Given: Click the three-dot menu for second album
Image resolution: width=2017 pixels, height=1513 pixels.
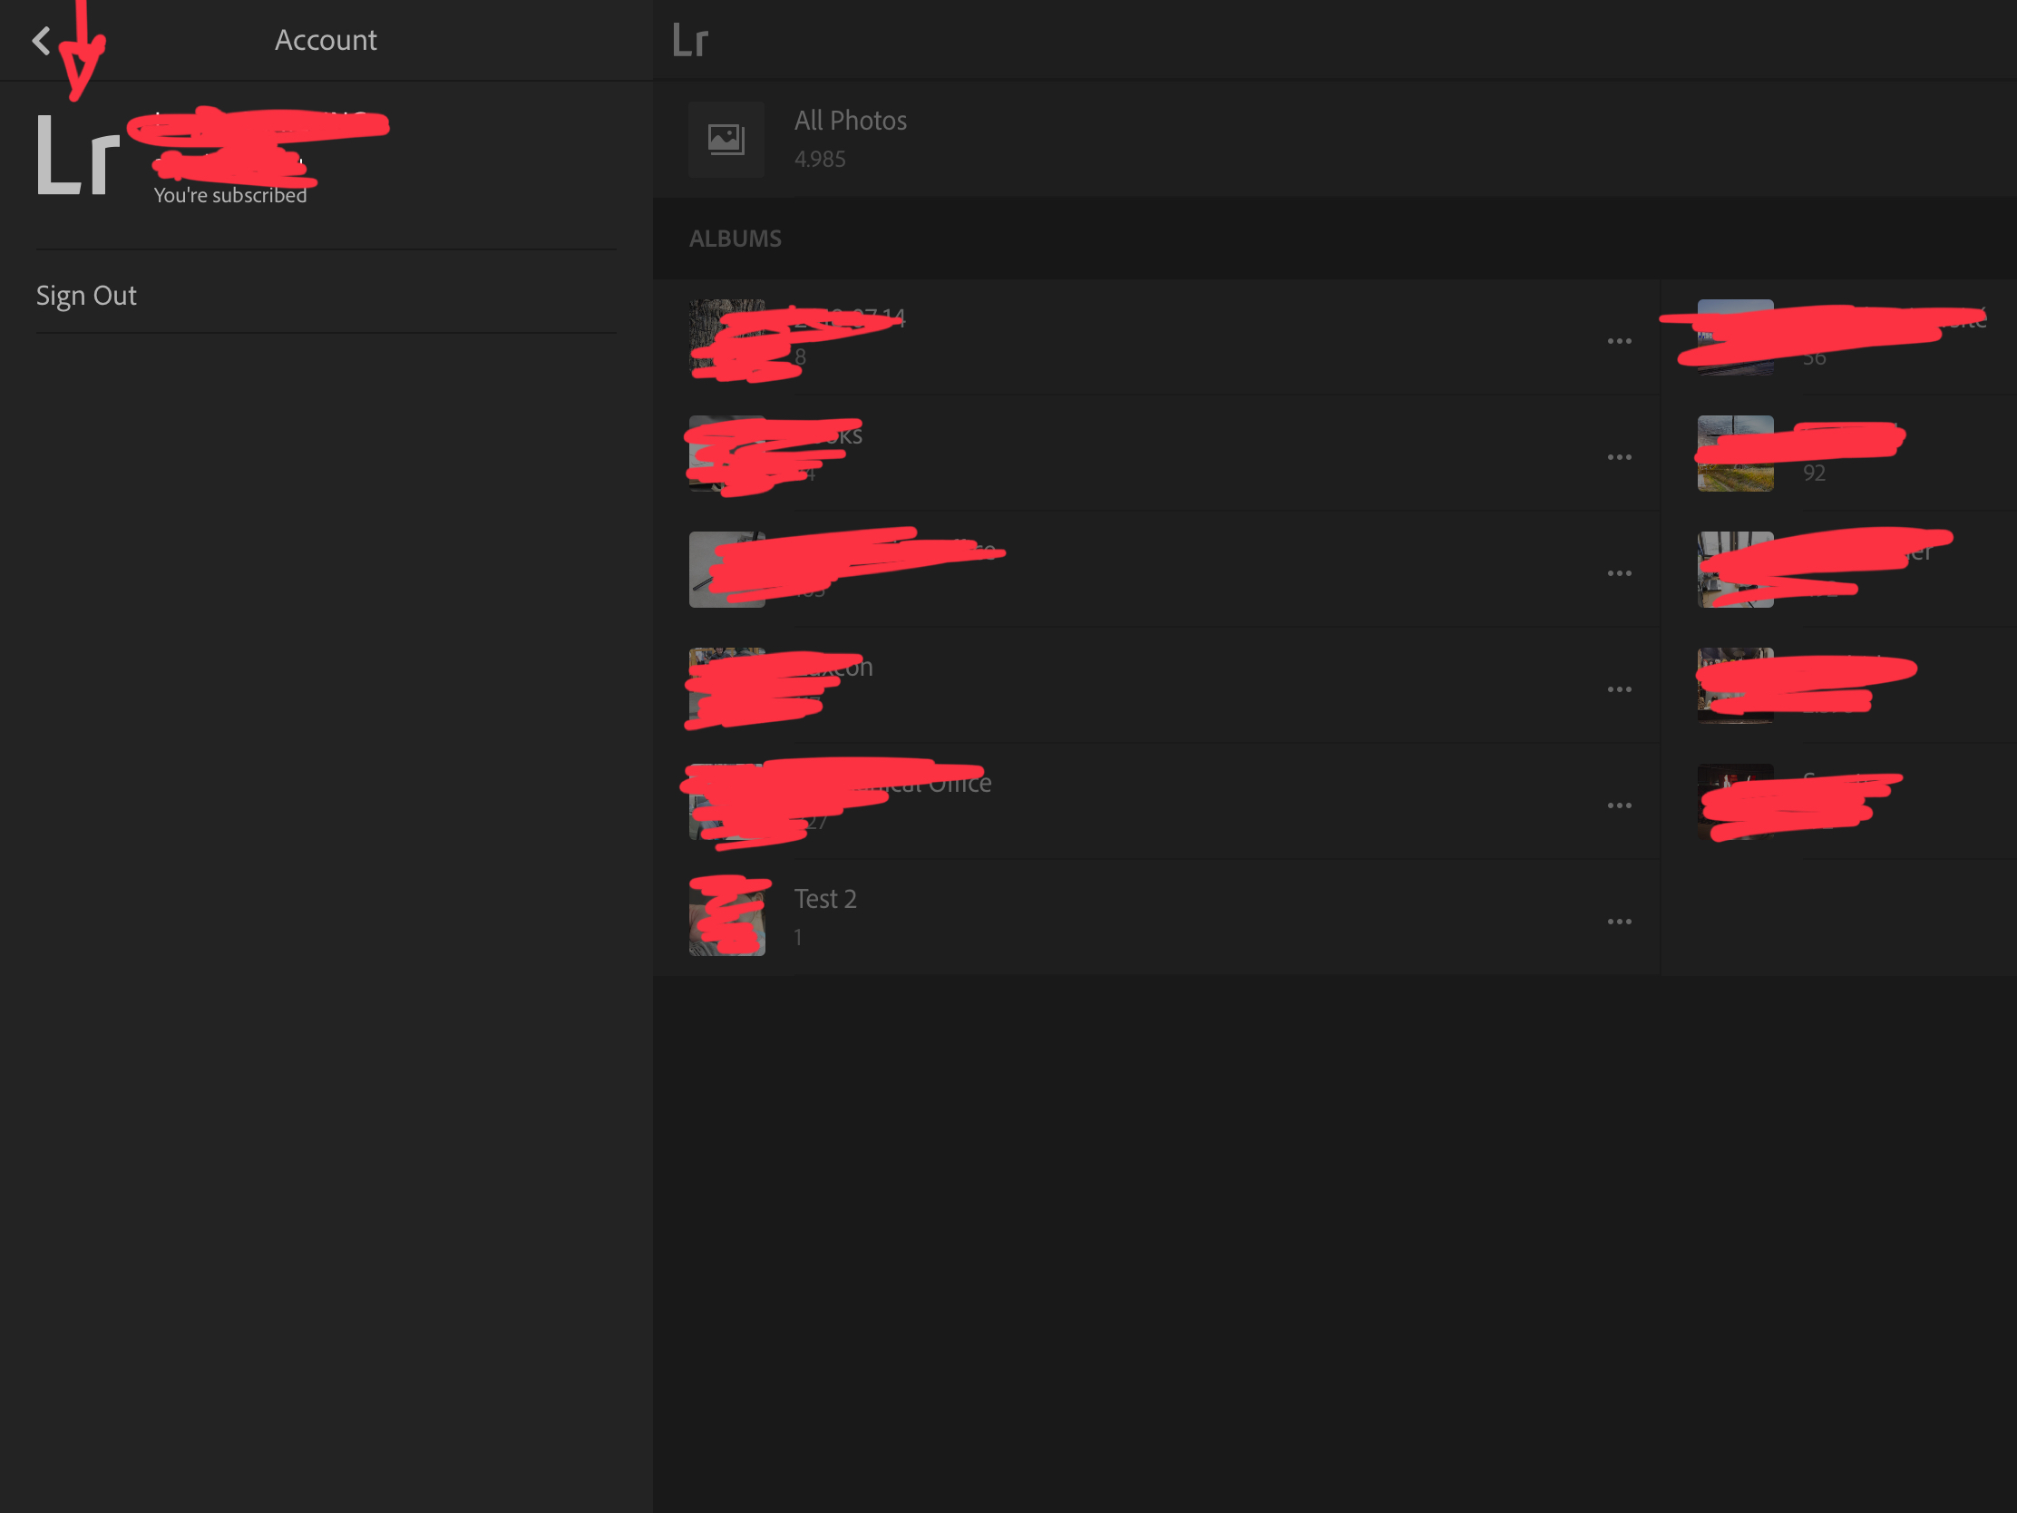Looking at the screenshot, I should (x=1620, y=458).
